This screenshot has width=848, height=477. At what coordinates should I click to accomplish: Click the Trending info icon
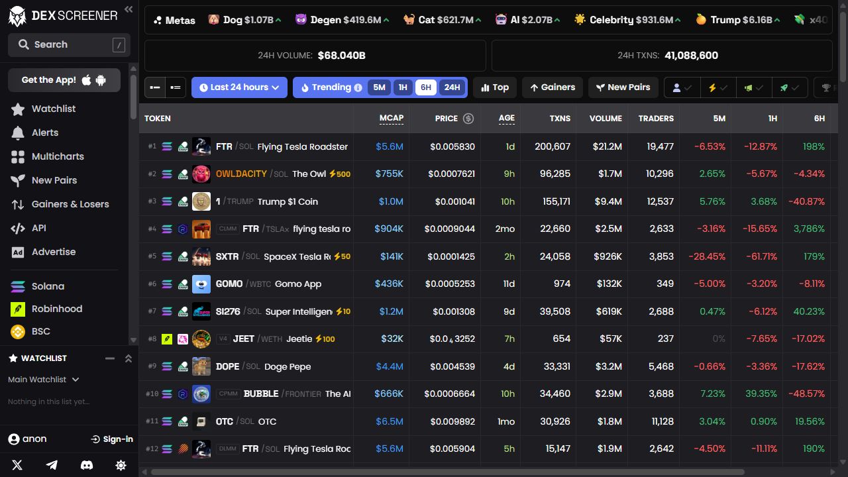pos(358,87)
